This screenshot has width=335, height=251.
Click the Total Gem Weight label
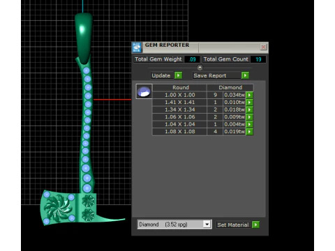[x=158, y=59]
